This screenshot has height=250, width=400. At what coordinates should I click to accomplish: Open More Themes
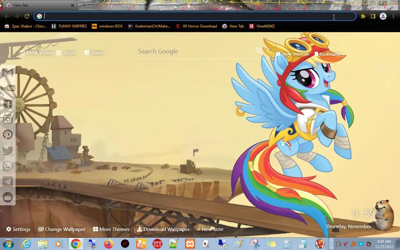pos(111,229)
